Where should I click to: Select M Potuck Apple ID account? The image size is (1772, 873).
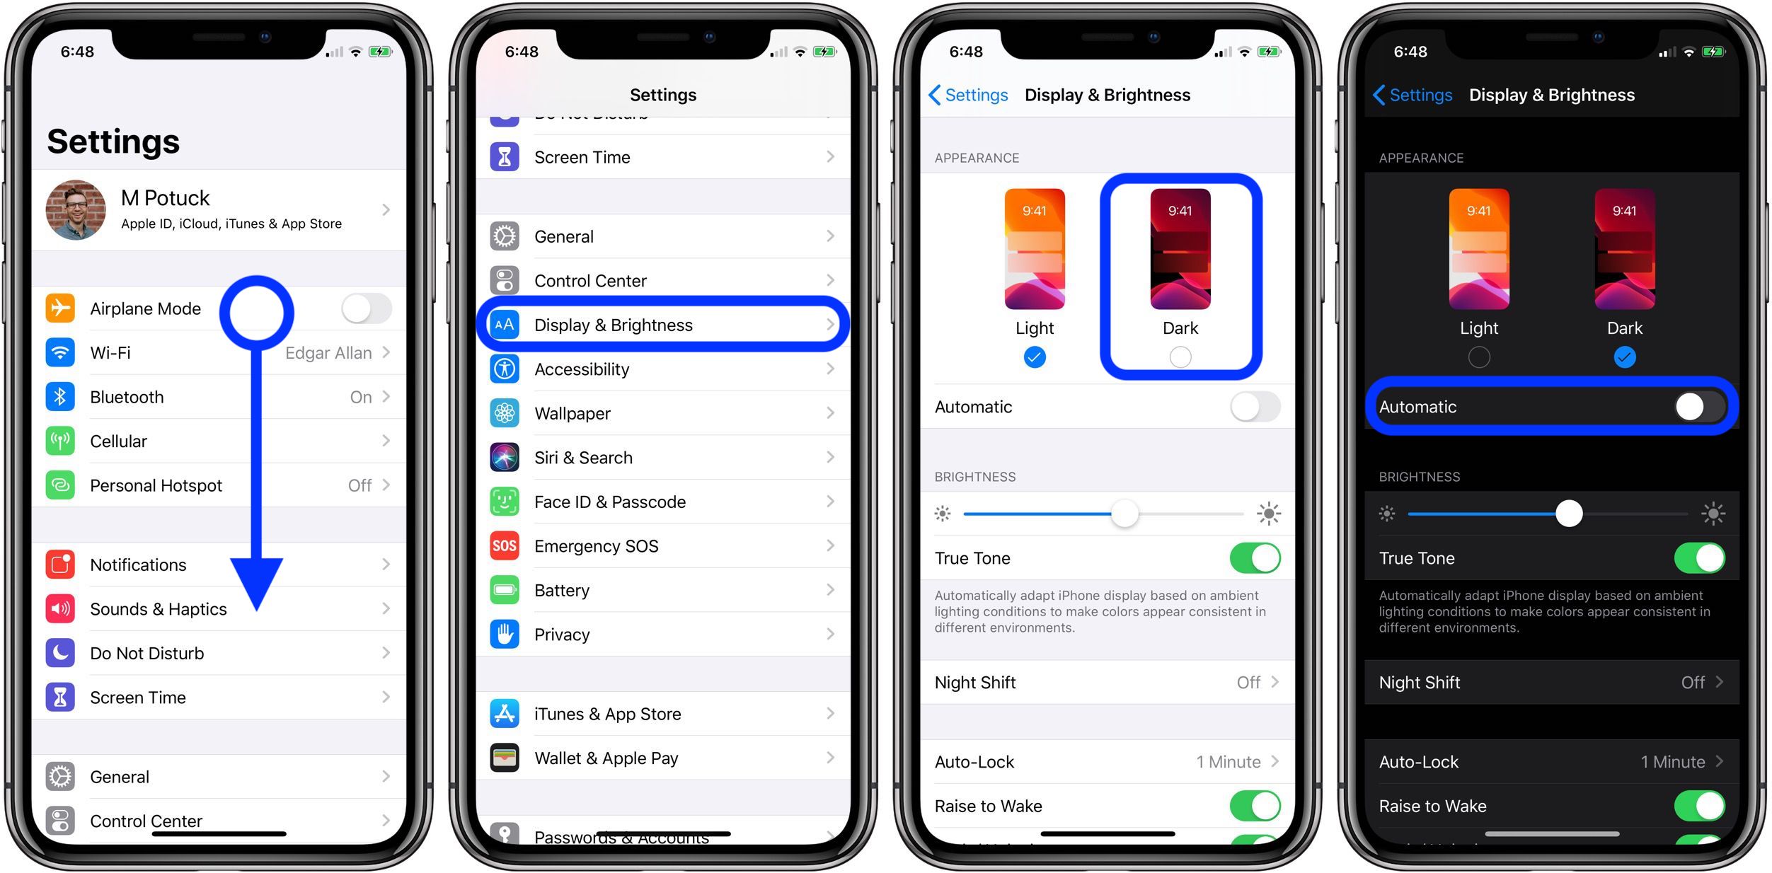coord(221,210)
